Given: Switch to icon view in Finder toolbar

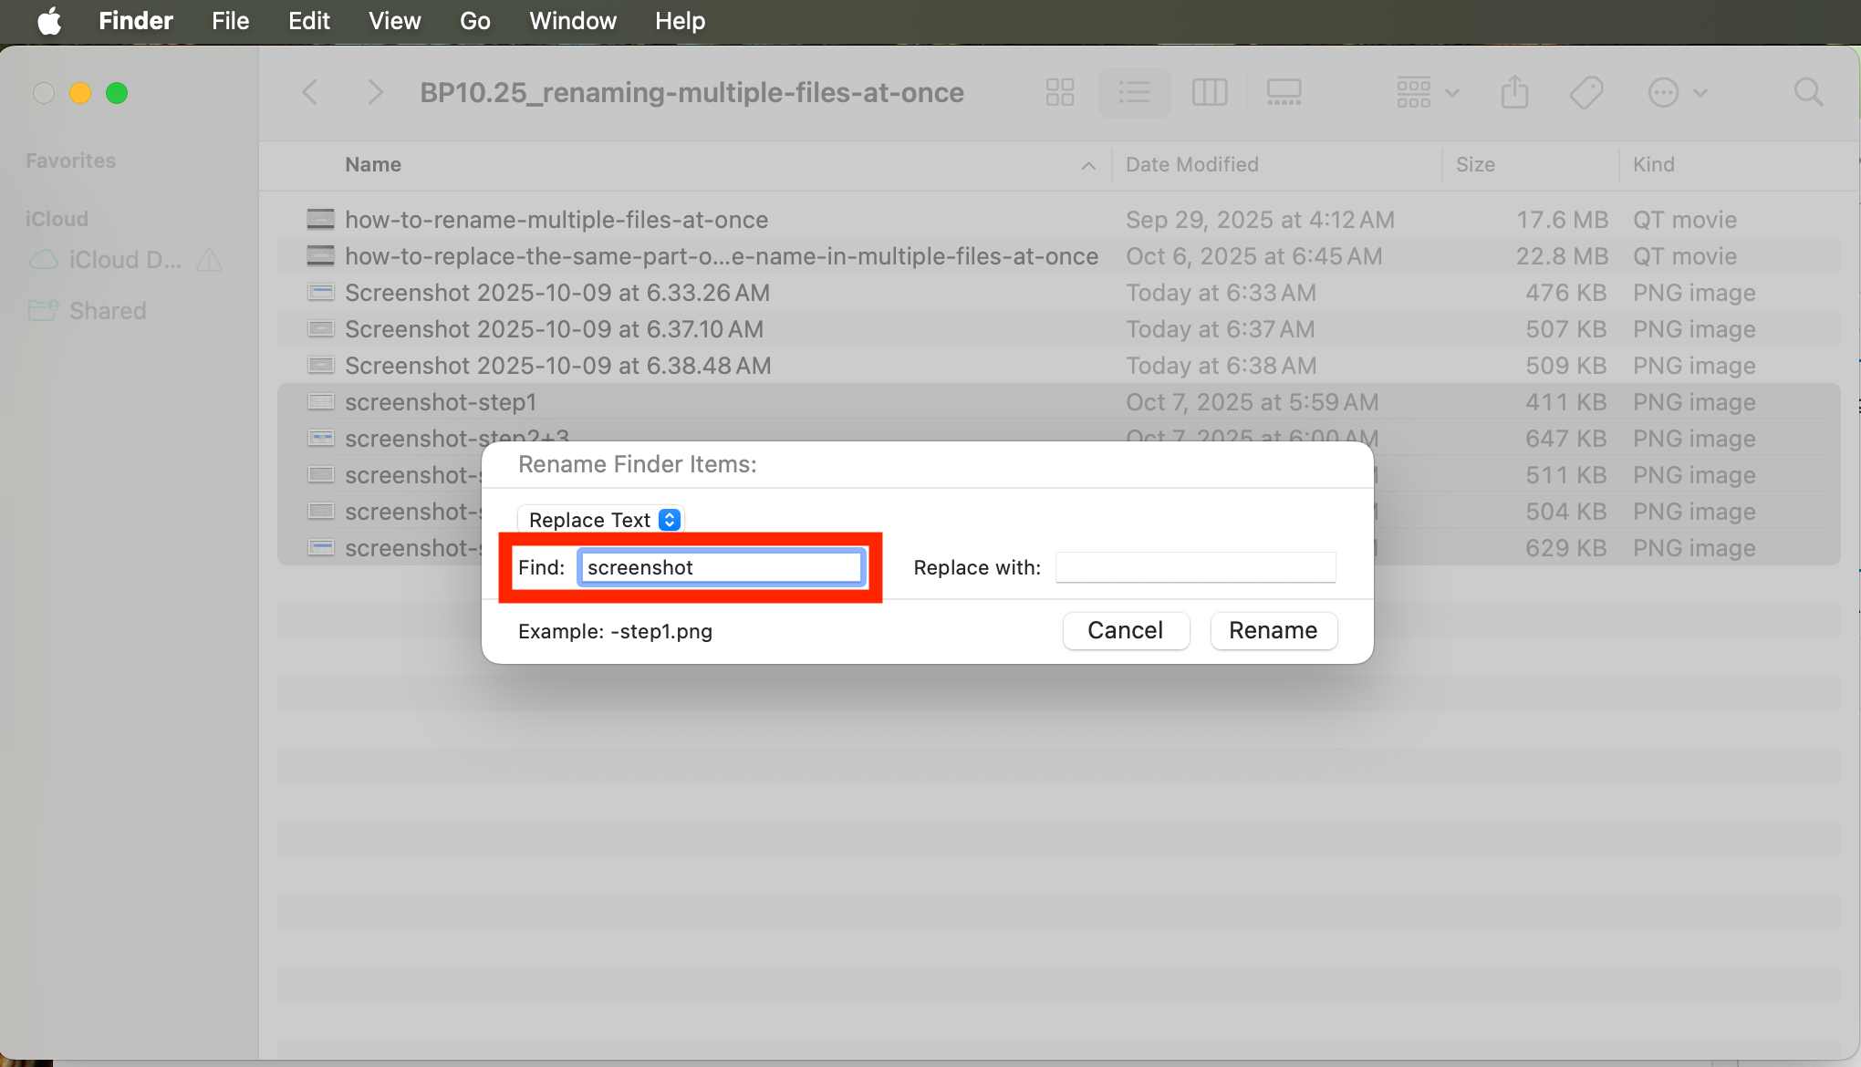Looking at the screenshot, I should [1060, 91].
